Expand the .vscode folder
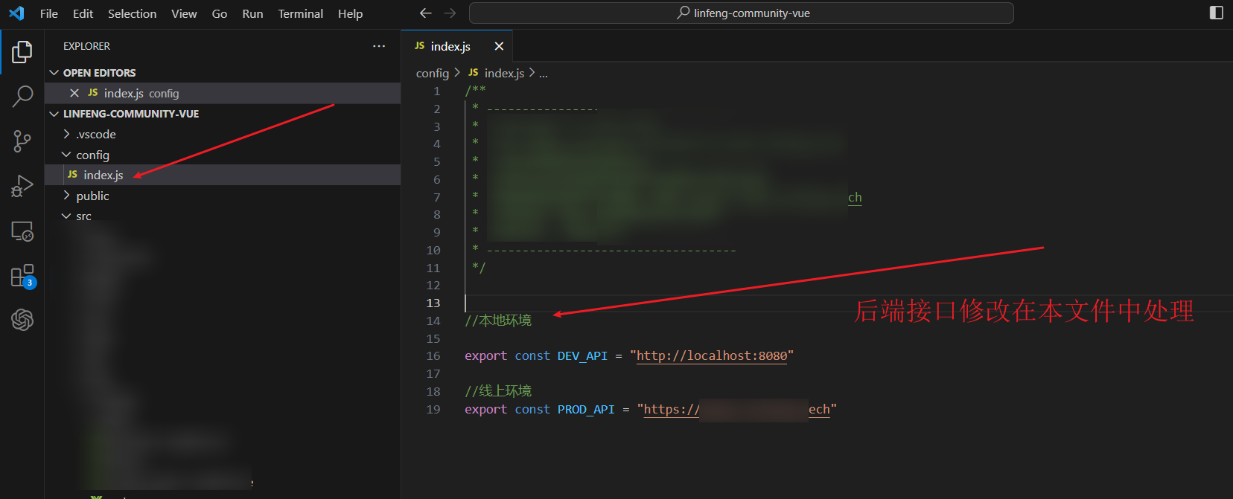 [66, 134]
